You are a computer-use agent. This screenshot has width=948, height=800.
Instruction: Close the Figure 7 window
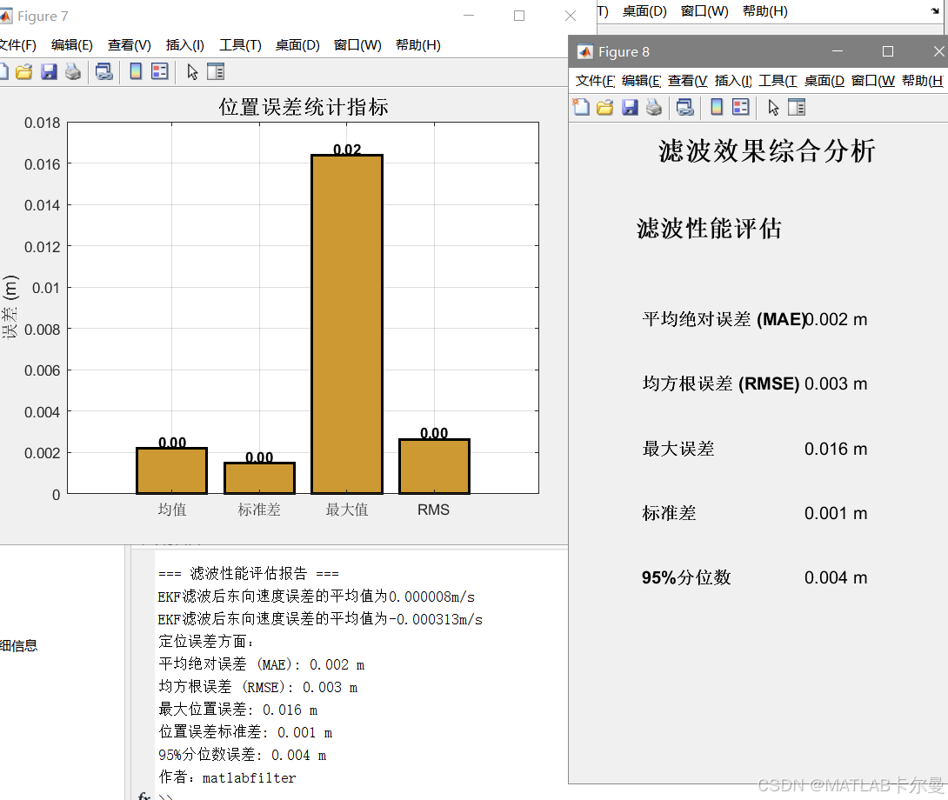click(x=571, y=16)
